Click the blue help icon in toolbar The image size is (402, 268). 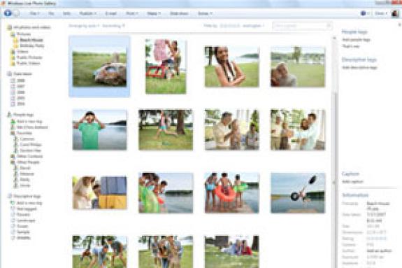pyautogui.click(x=364, y=13)
